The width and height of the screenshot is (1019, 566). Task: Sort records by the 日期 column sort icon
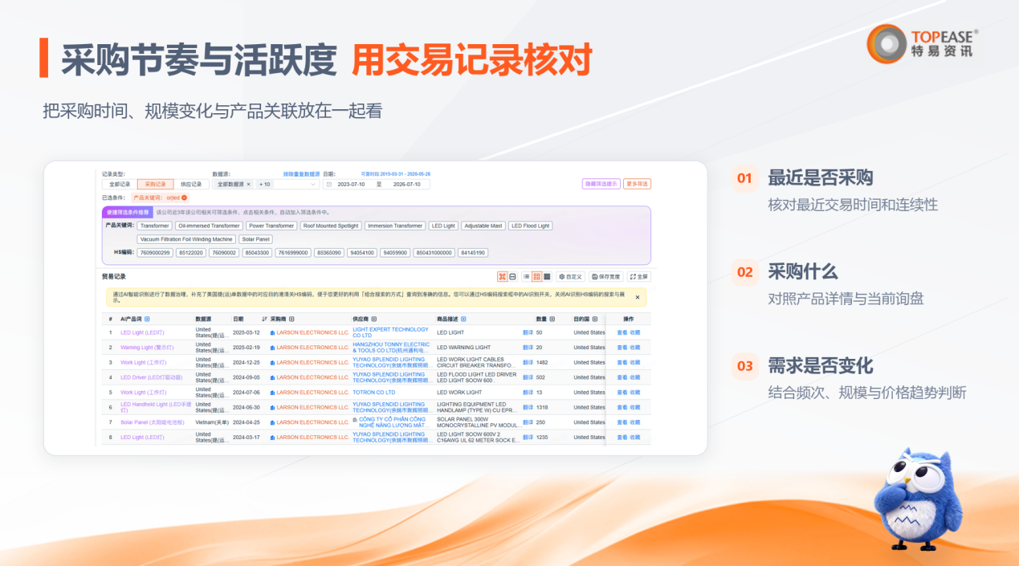coord(264,319)
